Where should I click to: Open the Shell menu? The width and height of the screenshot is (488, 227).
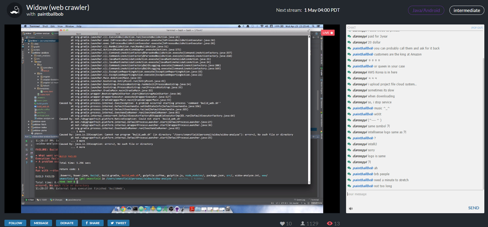45,26
